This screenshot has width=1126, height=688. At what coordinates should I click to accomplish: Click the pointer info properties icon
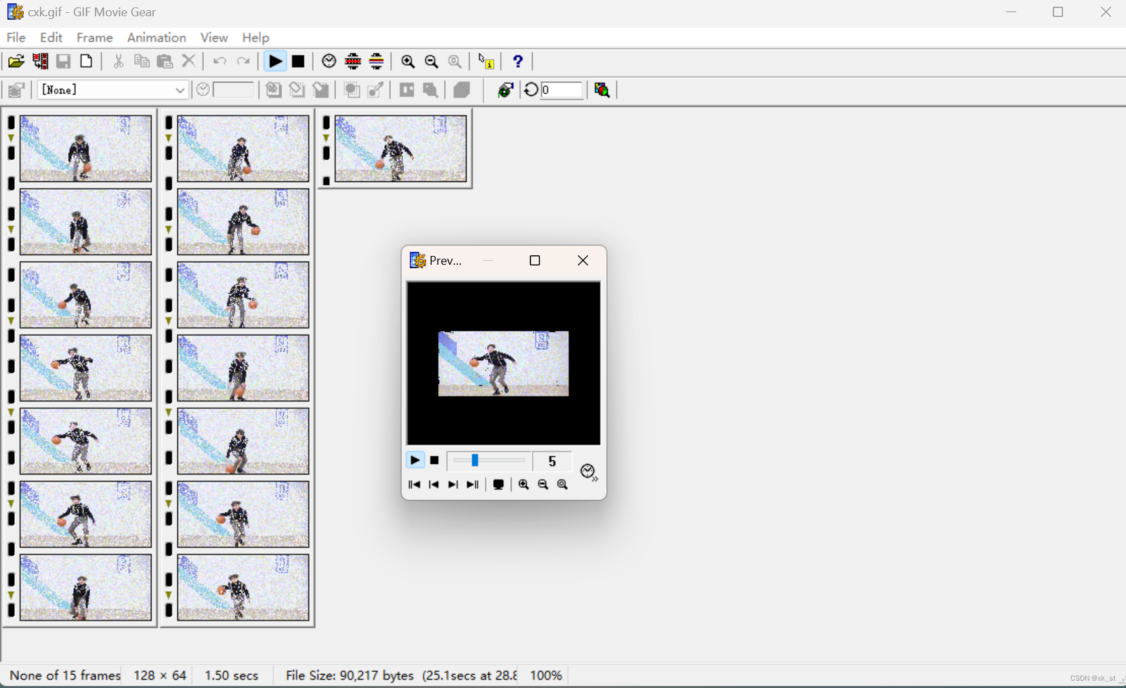tap(486, 62)
